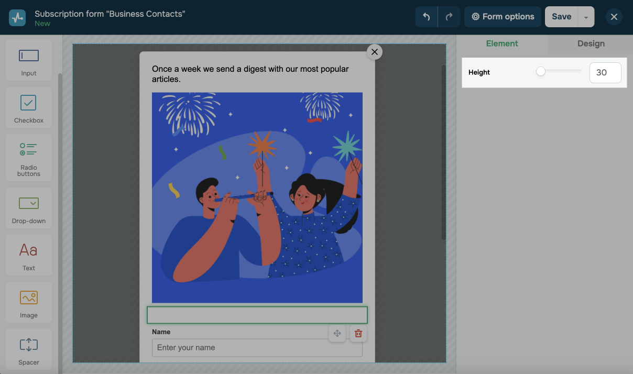Delete the selected spacer with trash icon

coord(358,333)
